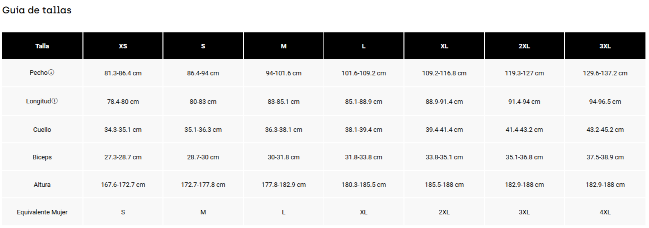Click the 3XL column header
Screen dimensions: 649x228
(x=605, y=46)
